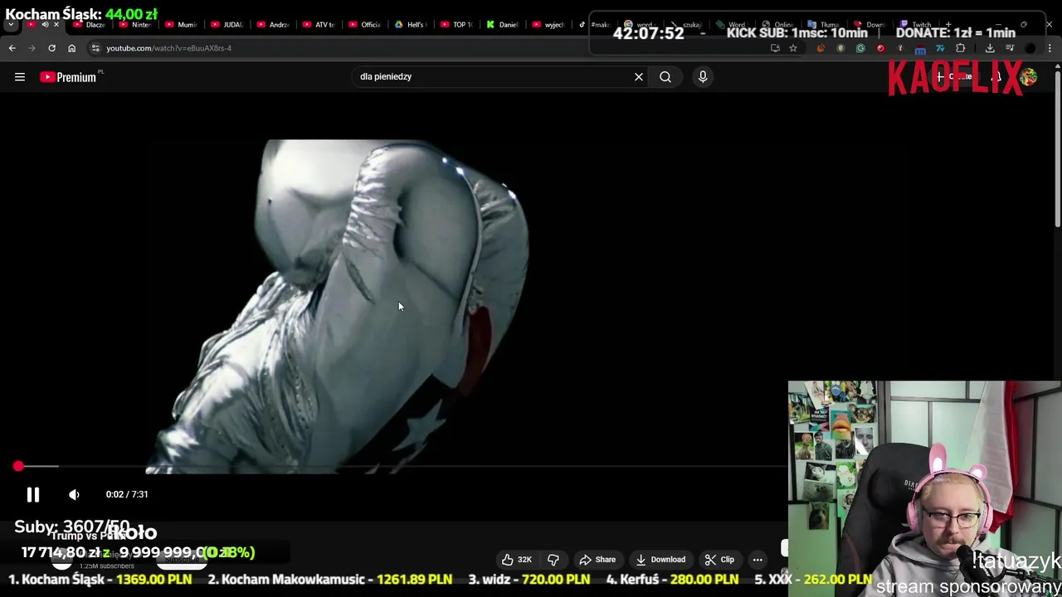Open the browser profile avatar
The width and height of the screenshot is (1062, 597).
point(1030,48)
